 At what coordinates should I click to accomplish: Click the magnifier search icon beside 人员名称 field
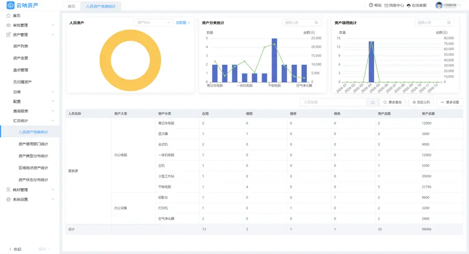[x=373, y=102]
